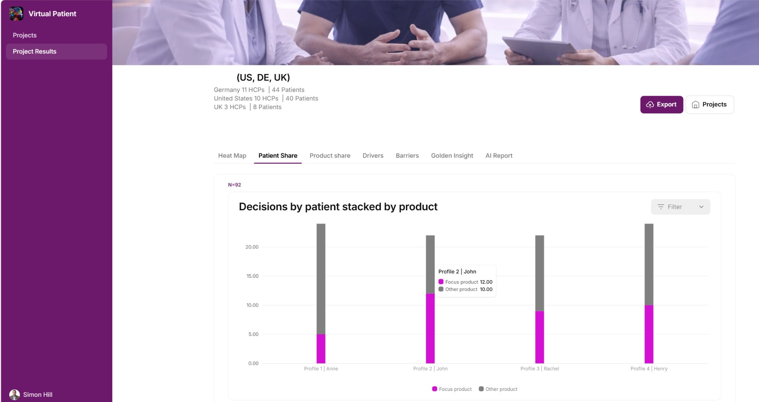
Task: Toggle the Project Results highlighted sidebar item
Action: coord(34,51)
